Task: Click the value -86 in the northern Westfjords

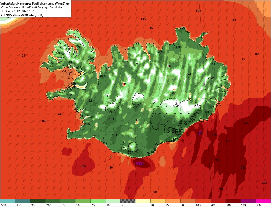Action: [x=79, y=47]
